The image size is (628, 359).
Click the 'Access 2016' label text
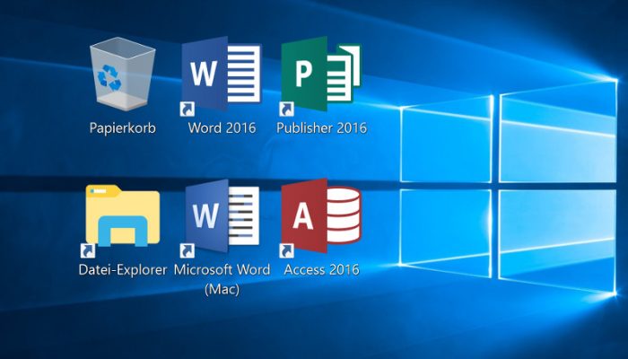tap(321, 269)
